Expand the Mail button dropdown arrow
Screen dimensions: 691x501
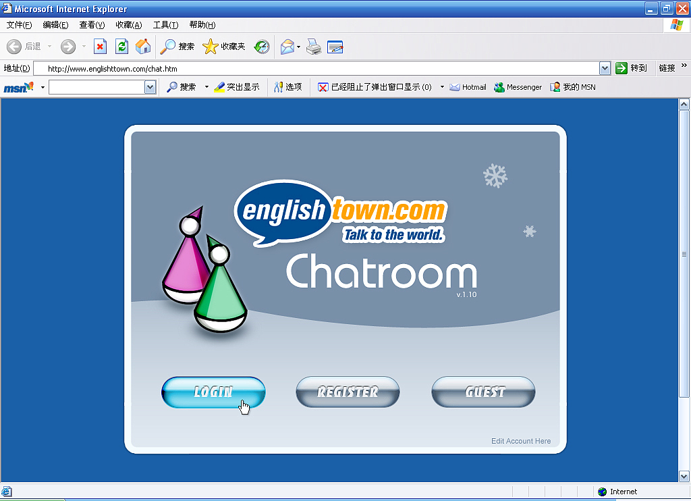299,47
